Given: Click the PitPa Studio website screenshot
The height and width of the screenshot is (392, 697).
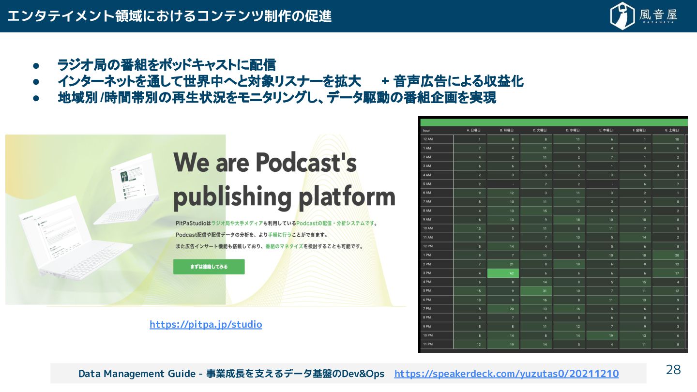Looking at the screenshot, I should [206, 220].
